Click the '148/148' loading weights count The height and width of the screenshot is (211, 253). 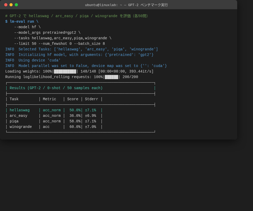pyautogui.click(x=88, y=71)
